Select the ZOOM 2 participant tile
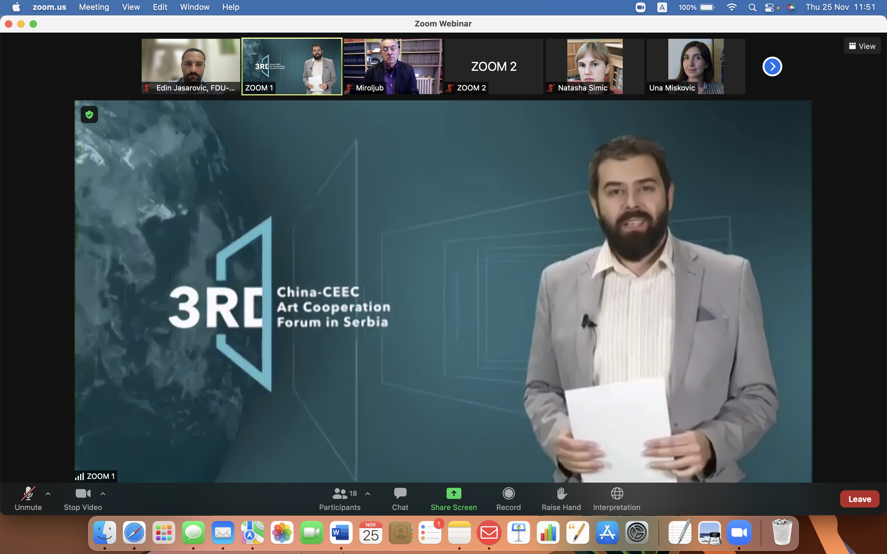 point(494,67)
